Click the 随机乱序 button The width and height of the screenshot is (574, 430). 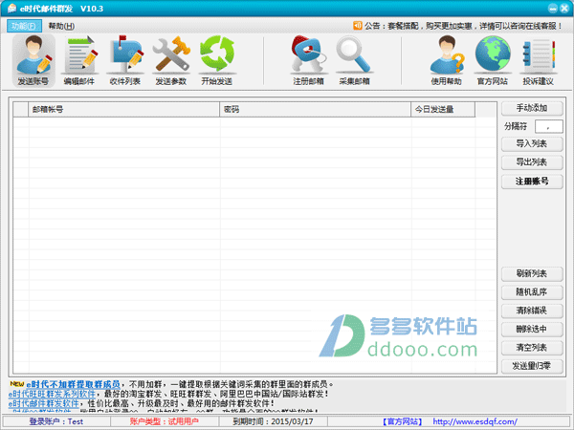[x=532, y=291]
